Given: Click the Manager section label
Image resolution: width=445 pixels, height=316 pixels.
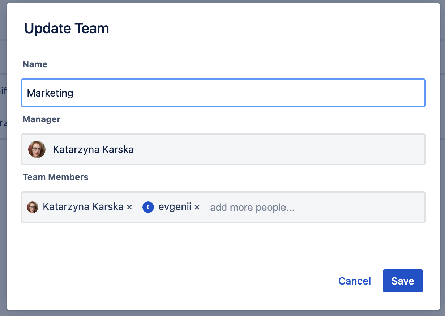Looking at the screenshot, I should pyautogui.click(x=41, y=119).
